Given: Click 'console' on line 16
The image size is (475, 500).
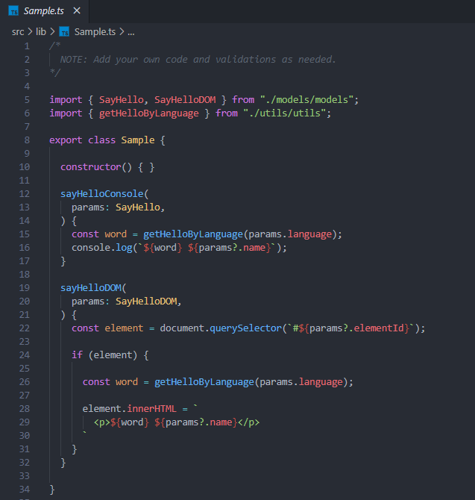Looking at the screenshot, I should pyautogui.click(x=91, y=248).
